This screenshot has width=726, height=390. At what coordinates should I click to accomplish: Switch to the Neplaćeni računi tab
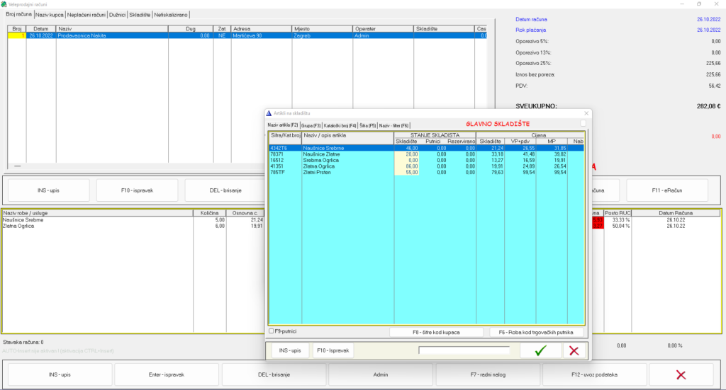click(x=85, y=14)
